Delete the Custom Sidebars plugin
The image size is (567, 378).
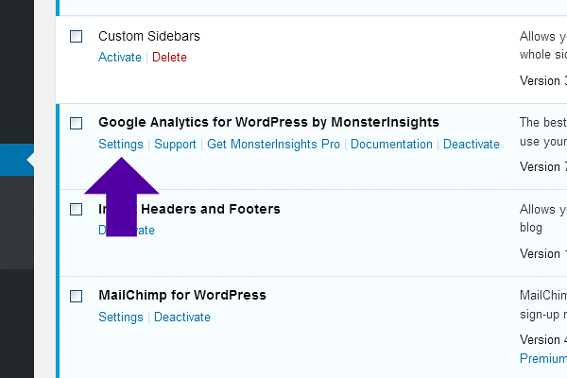(x=169, y=58)
